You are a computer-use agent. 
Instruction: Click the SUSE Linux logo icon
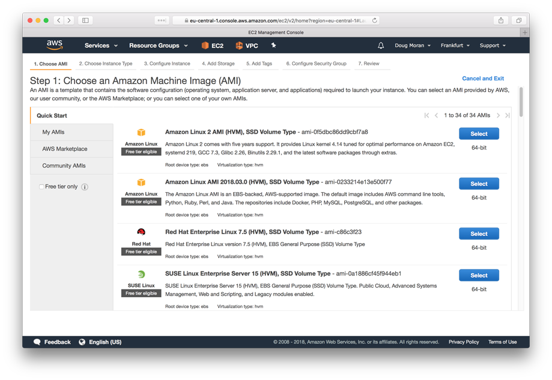click(141, 274)
